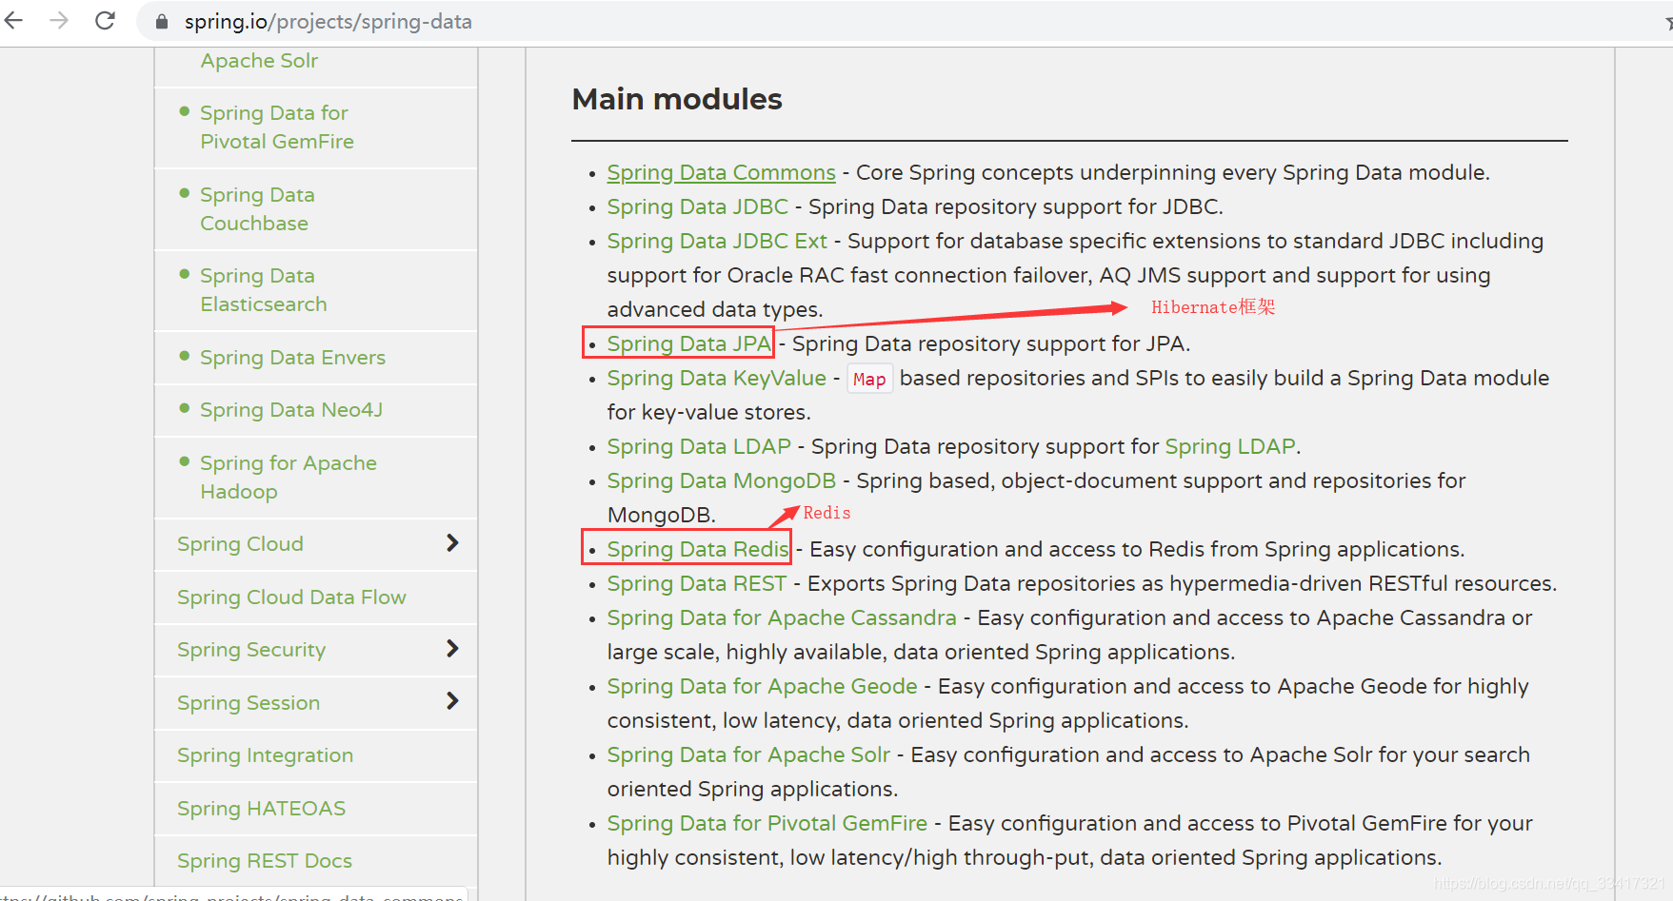Open the Spring Data REST module link
Screen dimensions: 1673x901
pos(697,584)
